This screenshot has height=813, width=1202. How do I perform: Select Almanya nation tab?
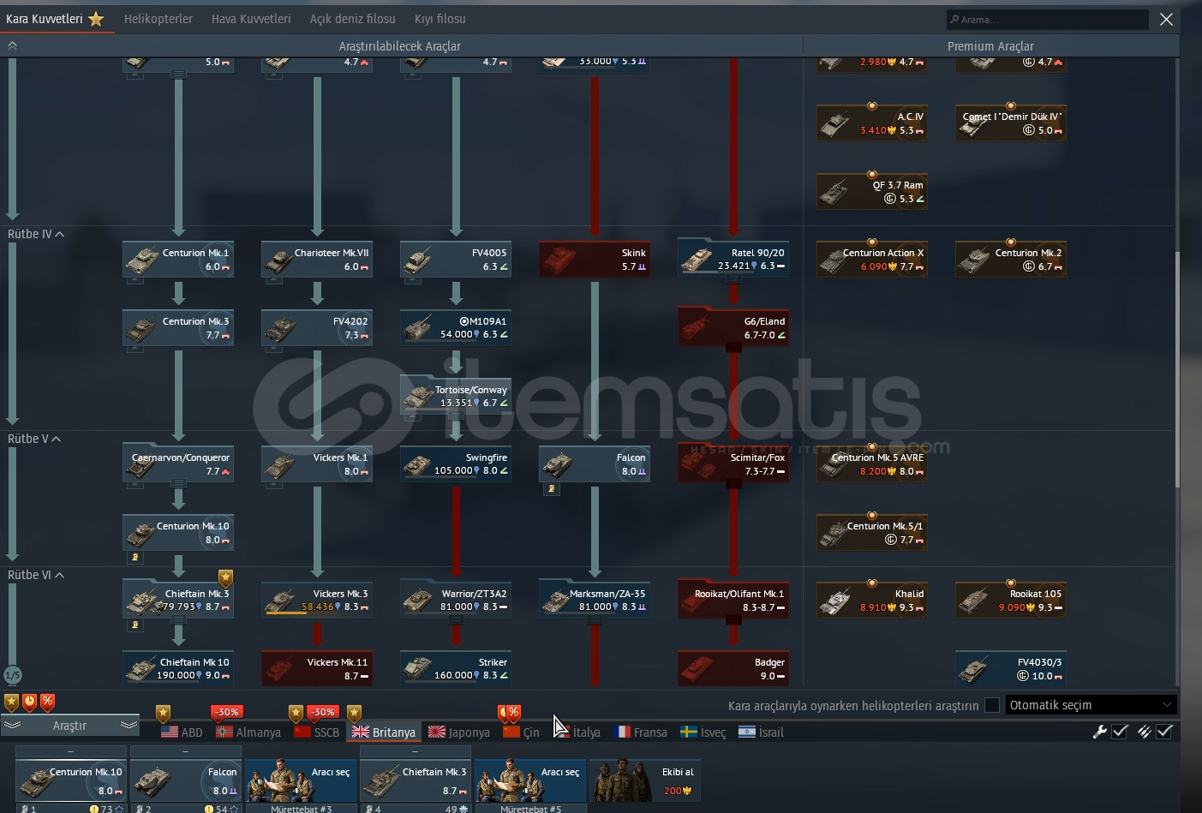pyautogui.click(x=248, y=732)
